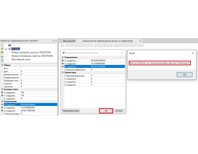This screenshot has width=198, height=154.
Task: Click the Base point Z coordinate value 0
Action: [x=39, y=99]
